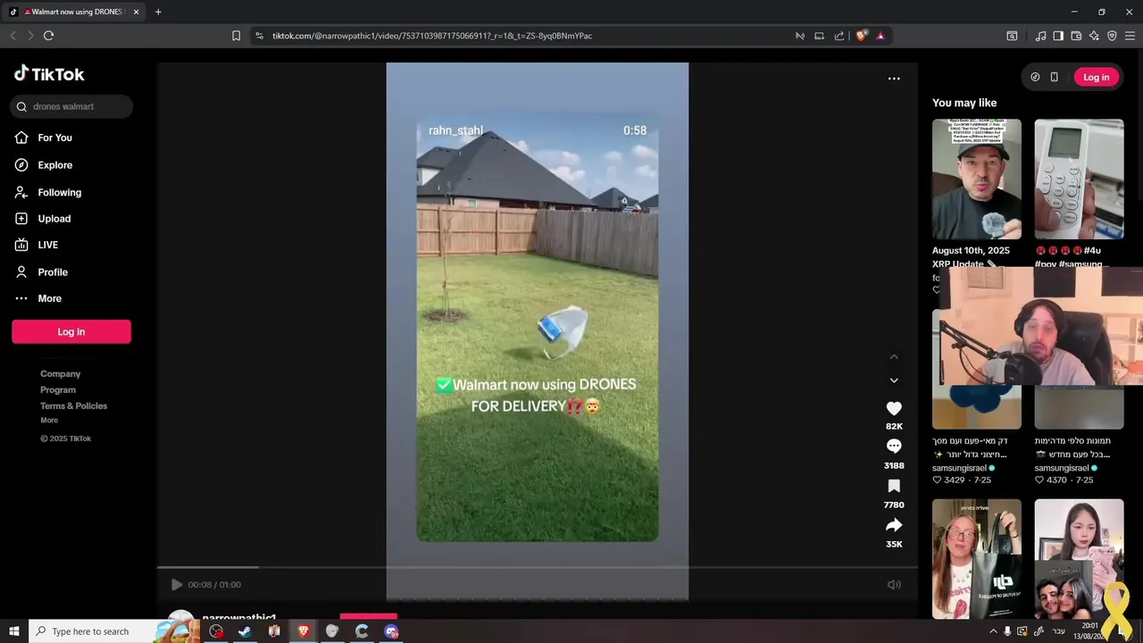Open the browser media music-note control
The image size is (1143, 643).
[x=1040, y=36]
